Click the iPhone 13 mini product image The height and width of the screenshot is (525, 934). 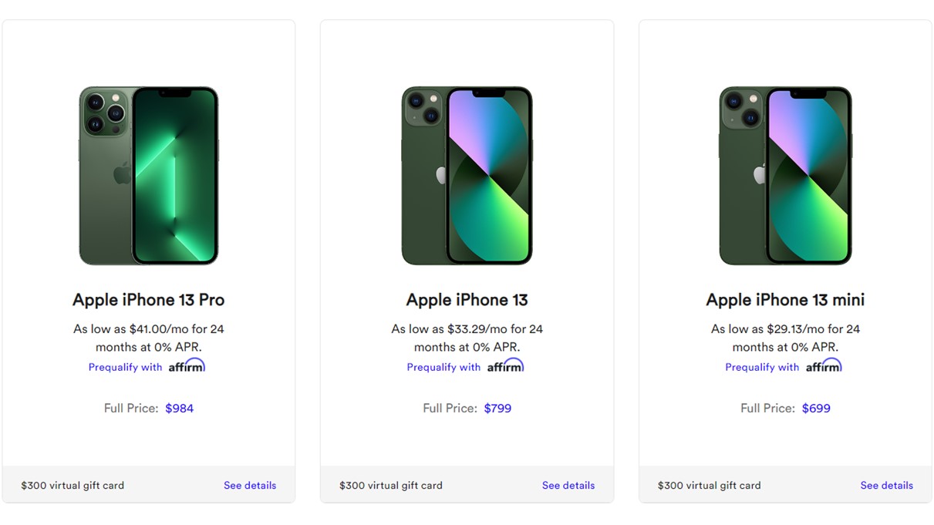tap(785, 176)
